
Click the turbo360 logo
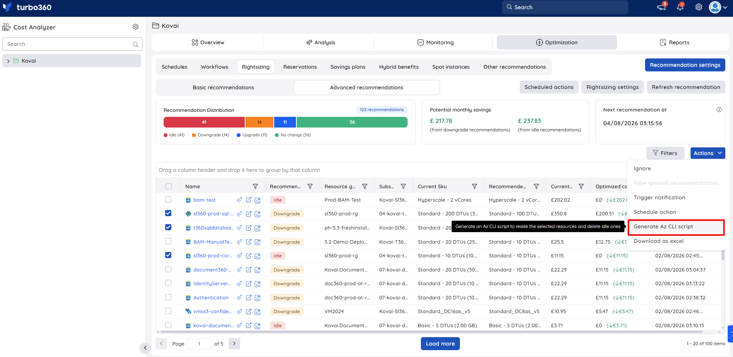pyautogui.click(x=27, y=7)
